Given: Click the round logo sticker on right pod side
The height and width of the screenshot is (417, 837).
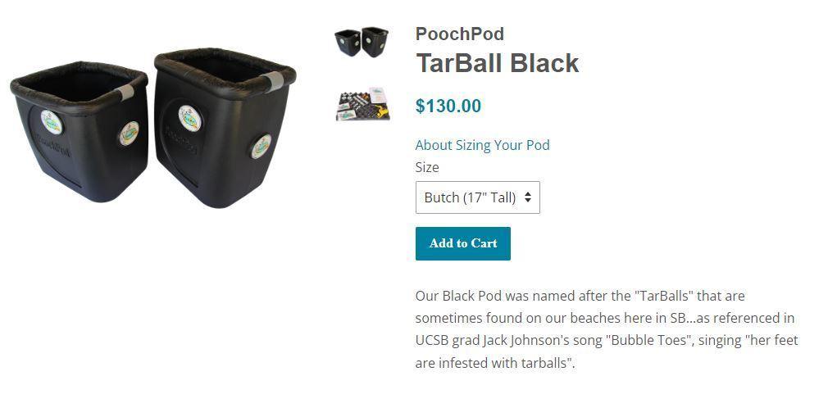Looking at the screenshot, I should (261, 147).
